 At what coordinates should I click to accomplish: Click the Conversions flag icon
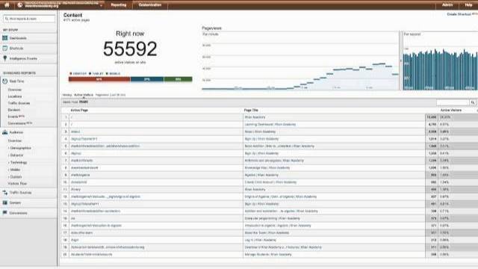(5, 213)
